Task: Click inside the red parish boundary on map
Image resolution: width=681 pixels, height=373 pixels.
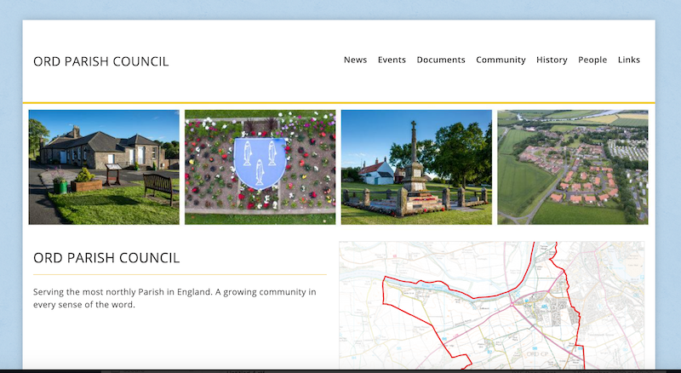Action: pyautogui.click(x=477, y=328)
